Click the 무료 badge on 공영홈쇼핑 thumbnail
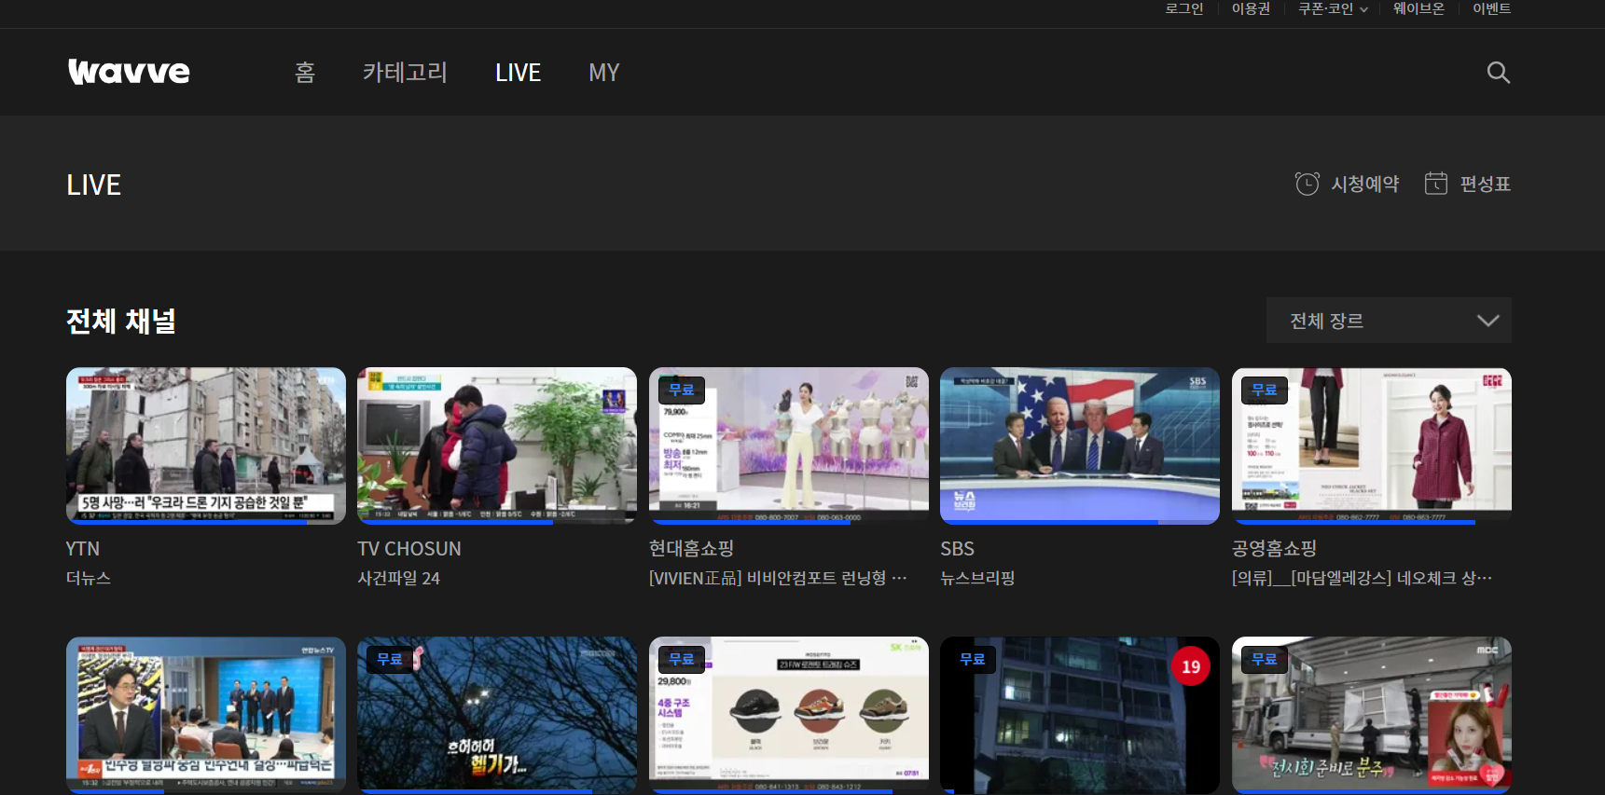 (x=1264, y=390)
